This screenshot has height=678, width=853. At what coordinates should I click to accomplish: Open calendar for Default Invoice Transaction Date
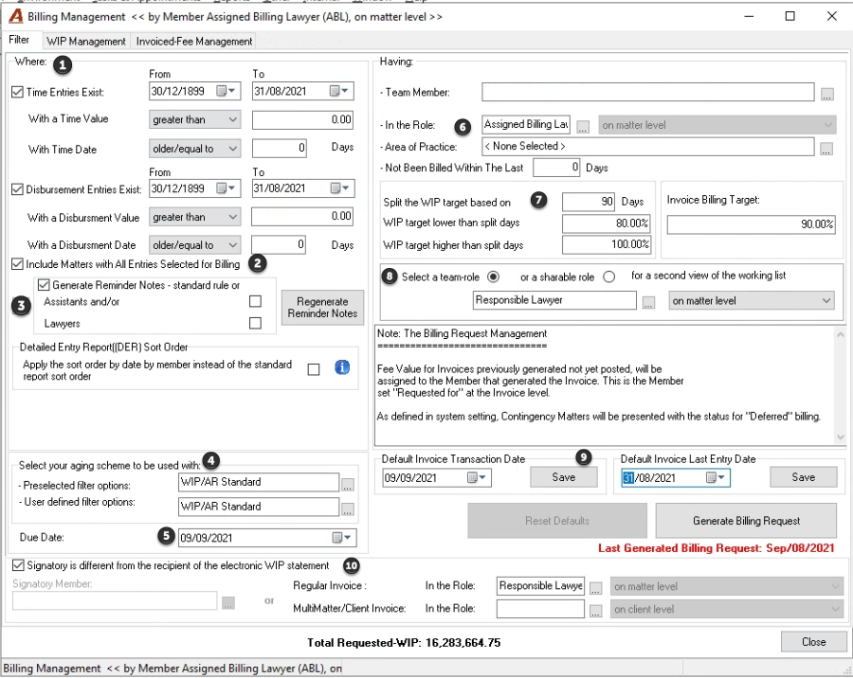[x=478, y=477]
